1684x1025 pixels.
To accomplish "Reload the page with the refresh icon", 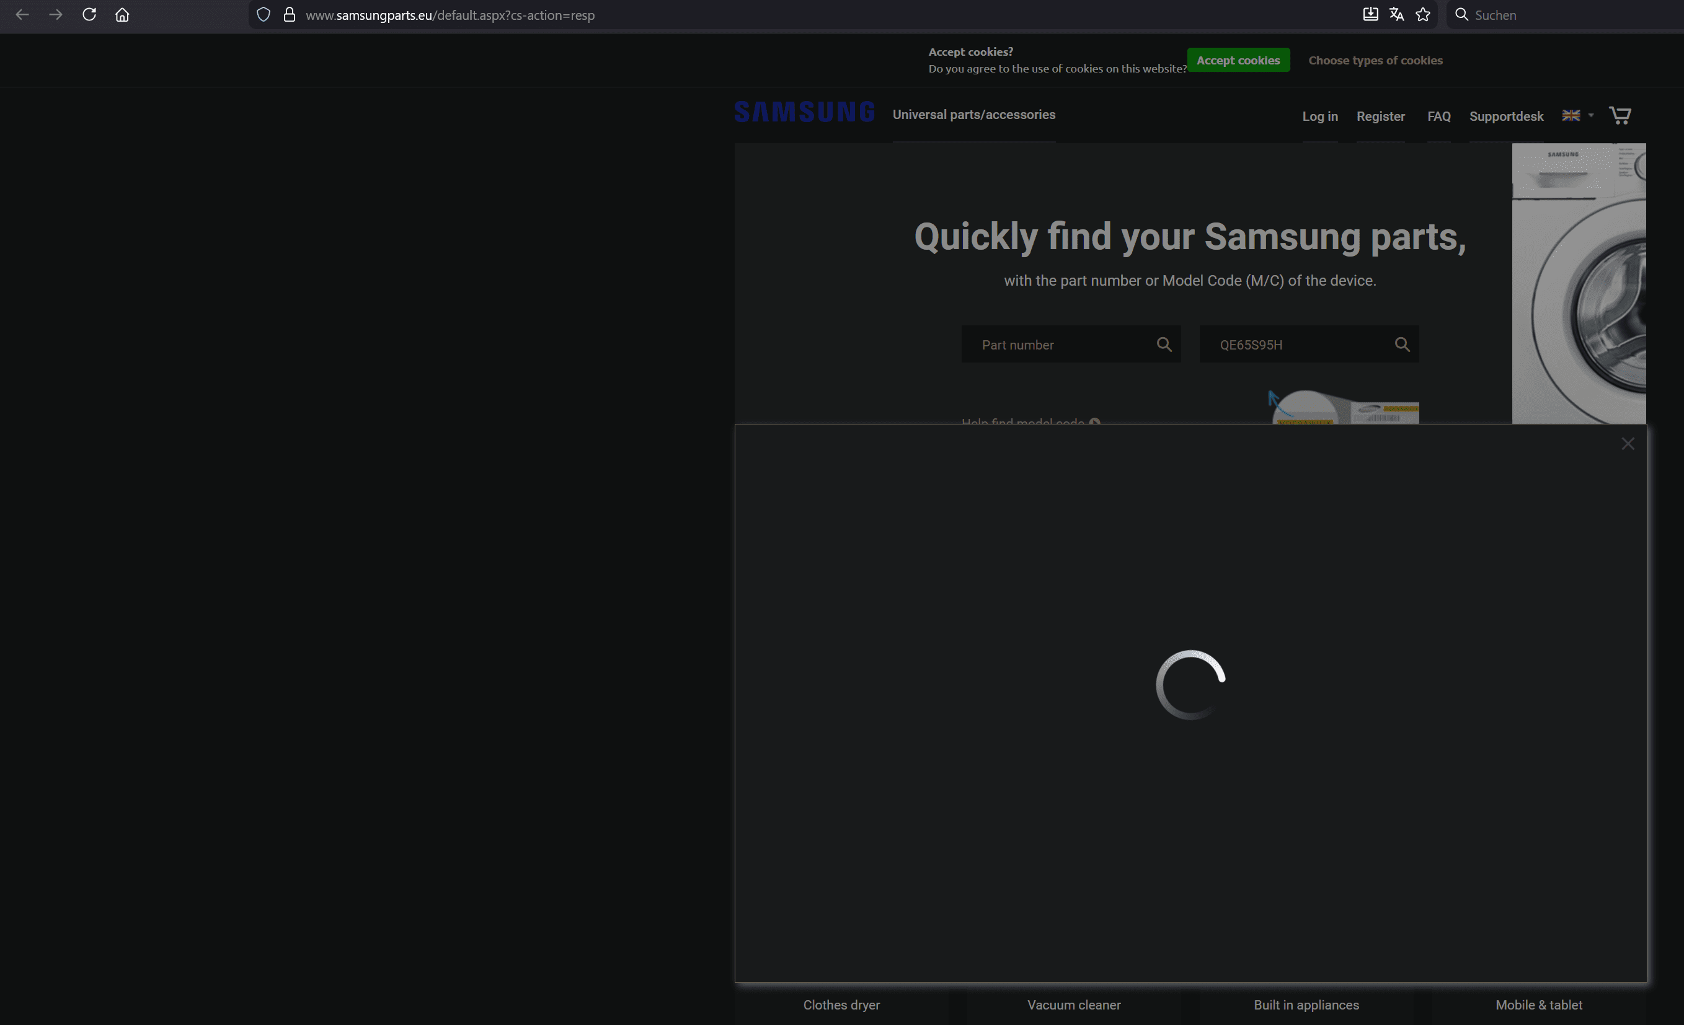I will coord(89,14).
